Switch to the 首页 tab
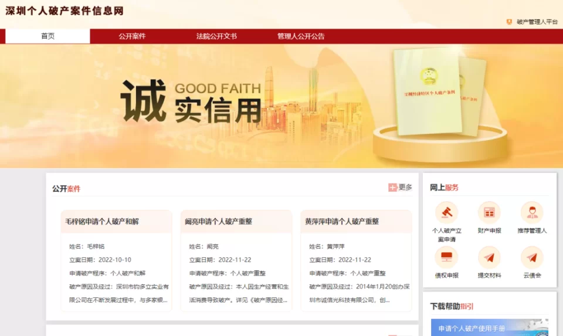The image size is (563, 336). point(48,36)
